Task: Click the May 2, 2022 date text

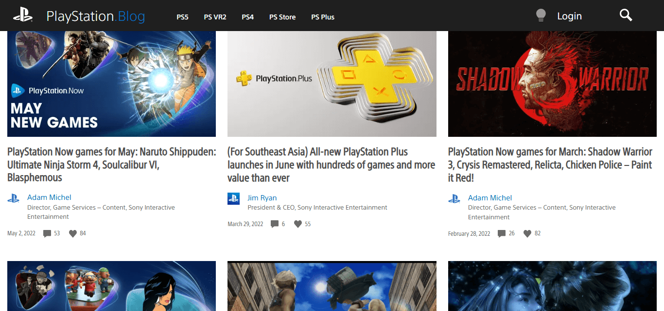Action: [x=21, y=233]
